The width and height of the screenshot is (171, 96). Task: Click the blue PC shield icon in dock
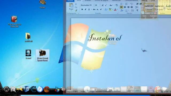26,89
